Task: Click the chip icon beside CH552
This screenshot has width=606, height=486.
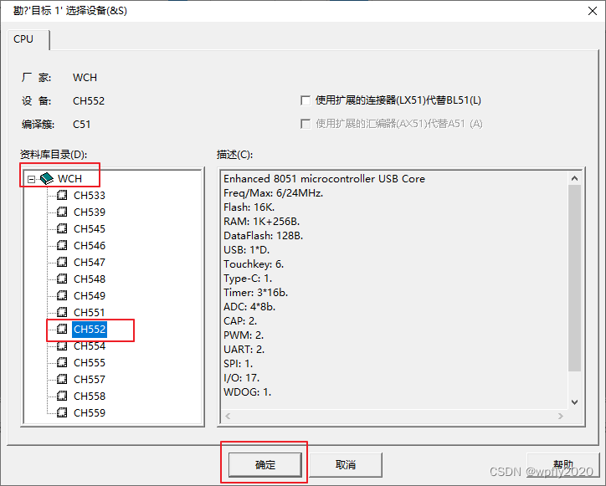Action: click(62, 329)
